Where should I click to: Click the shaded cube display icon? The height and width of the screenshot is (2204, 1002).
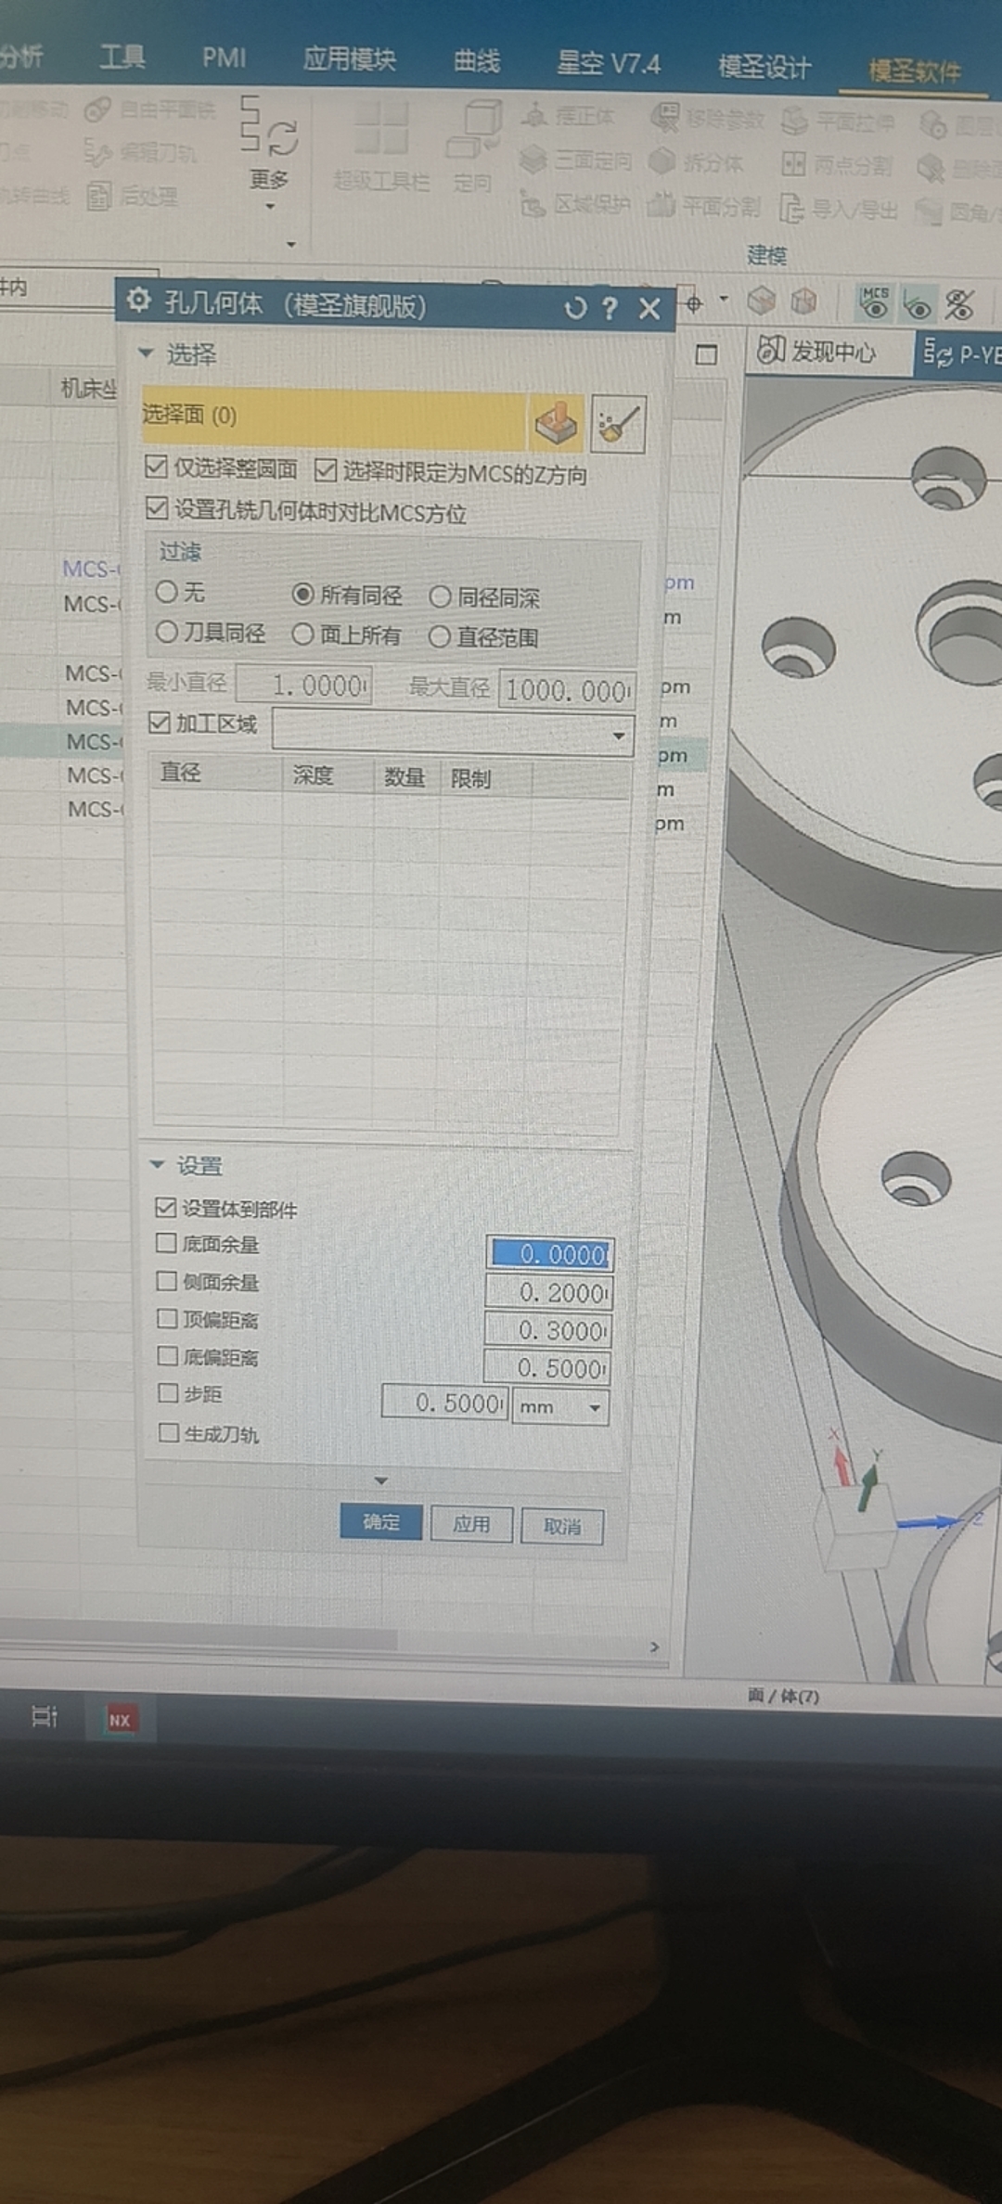762,301
